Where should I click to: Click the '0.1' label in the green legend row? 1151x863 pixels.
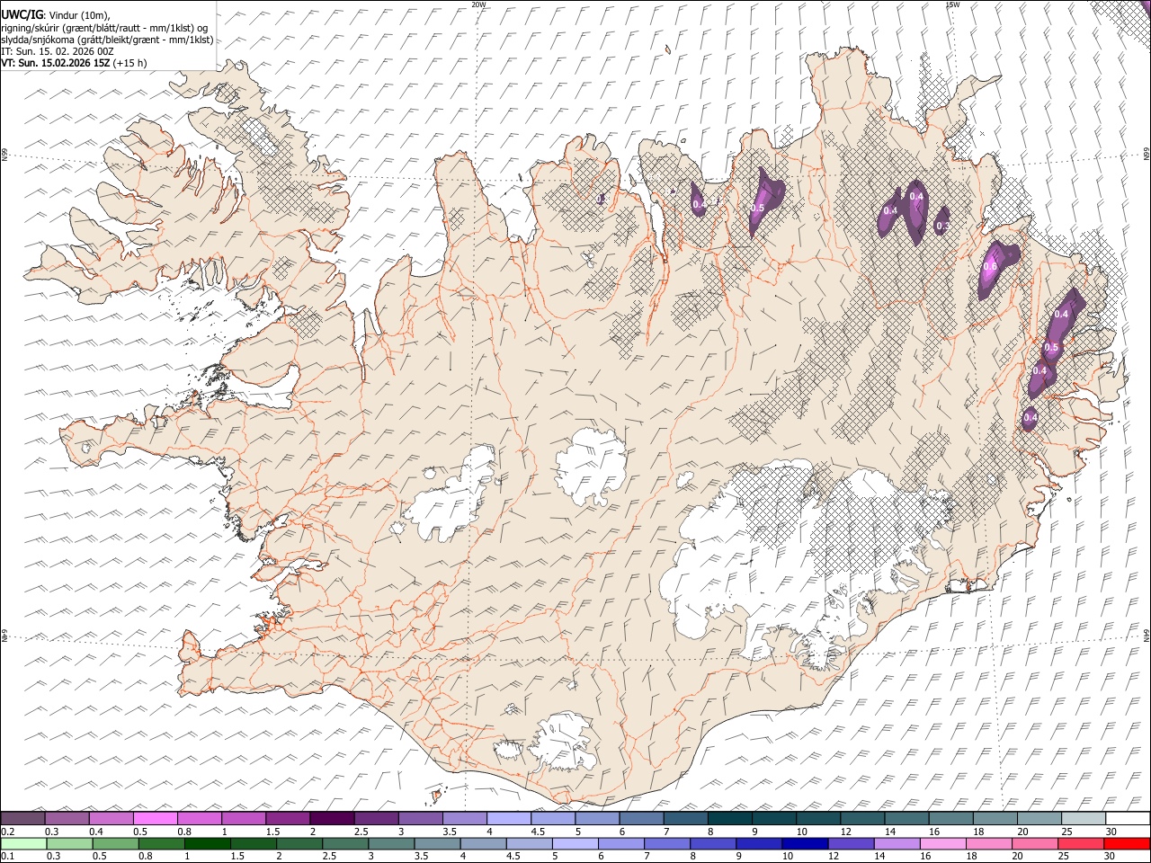(7, 856)
